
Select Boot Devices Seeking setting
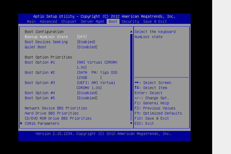[46, 42]
